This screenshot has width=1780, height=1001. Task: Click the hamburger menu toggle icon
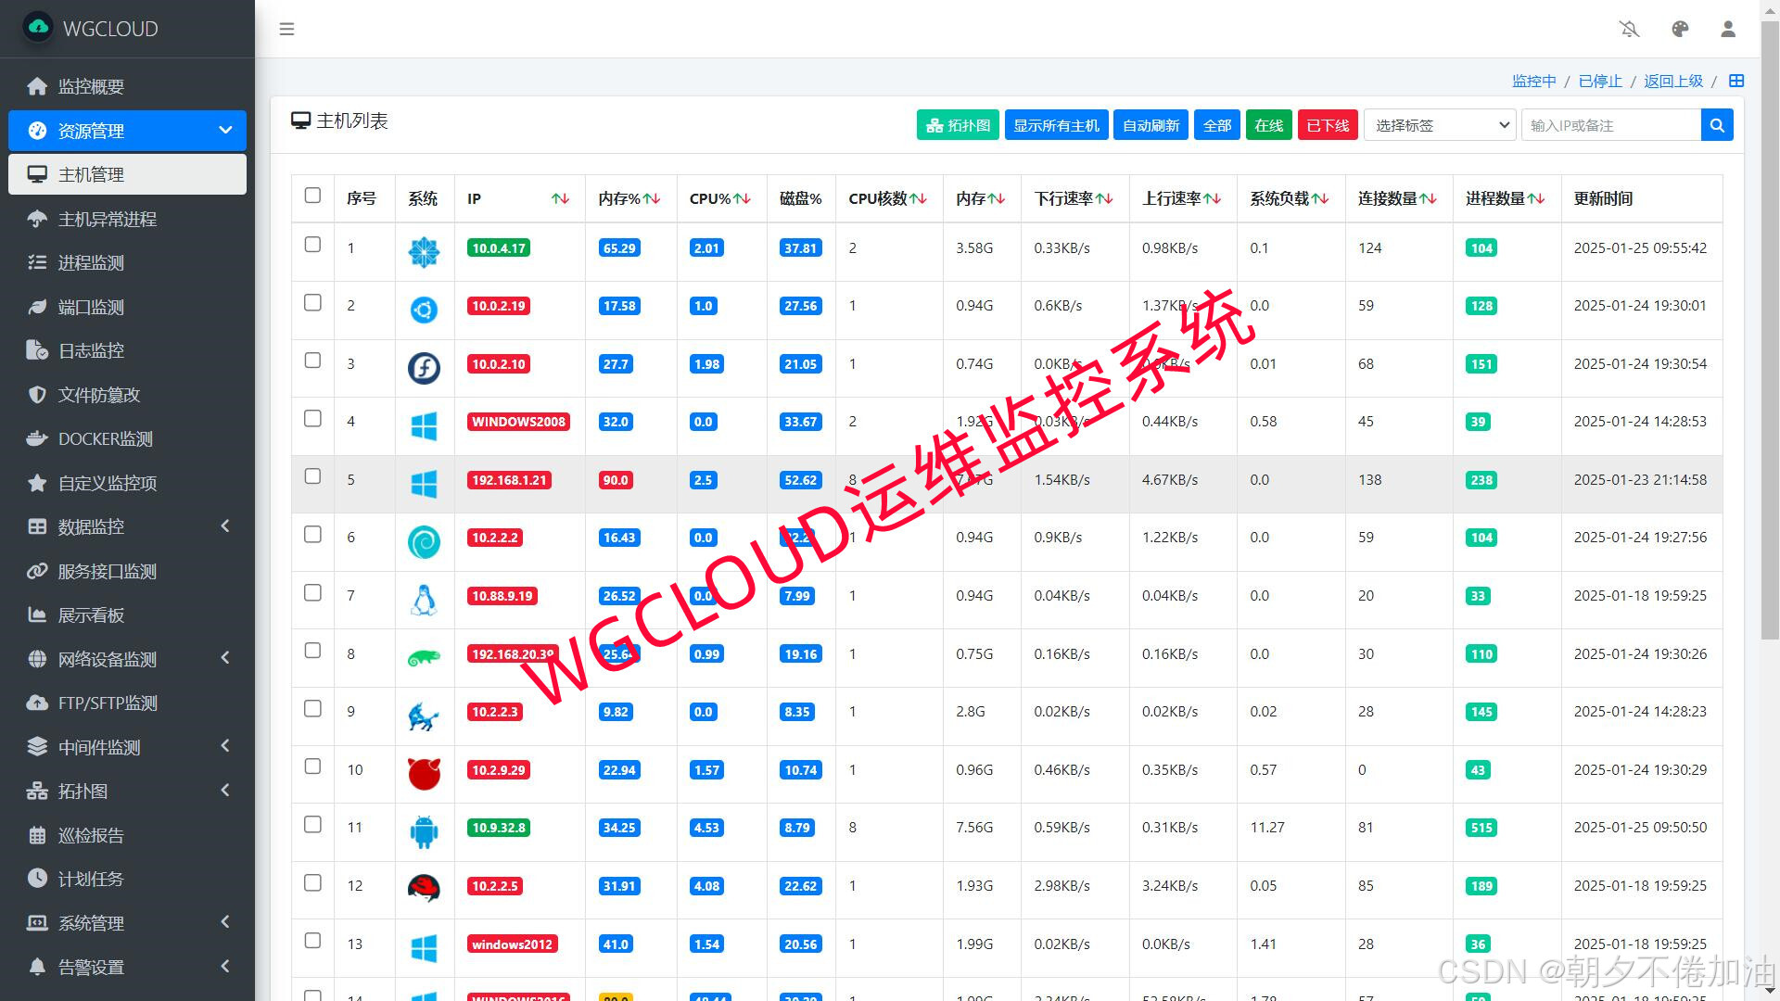(286, 29)
